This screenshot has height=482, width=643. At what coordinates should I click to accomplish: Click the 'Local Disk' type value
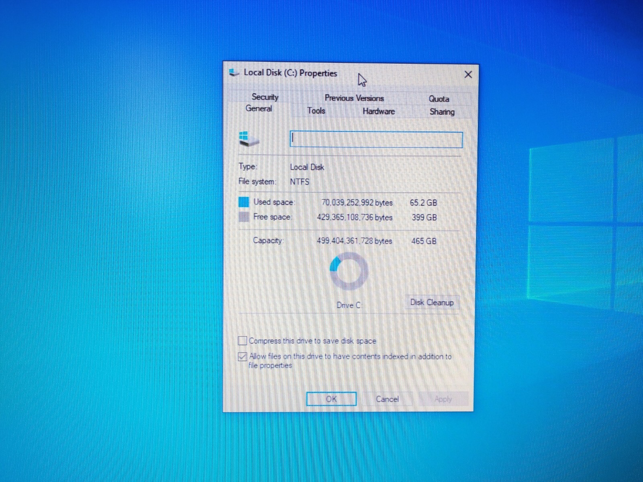pos(307,167)
